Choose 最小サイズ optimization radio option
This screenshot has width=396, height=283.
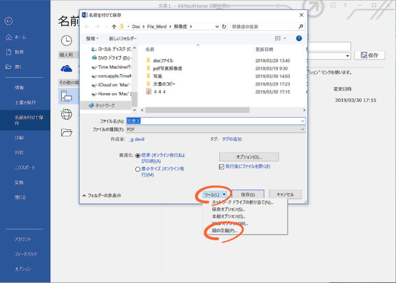[x=138, y=169]
